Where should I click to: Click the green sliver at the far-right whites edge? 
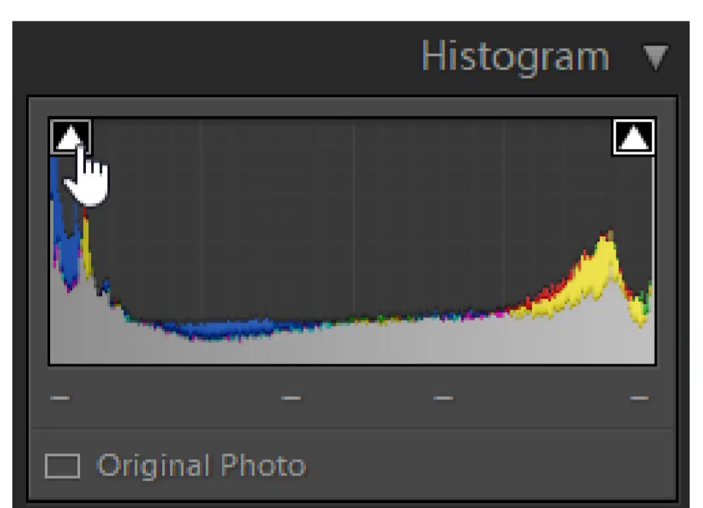pos(648,298)
